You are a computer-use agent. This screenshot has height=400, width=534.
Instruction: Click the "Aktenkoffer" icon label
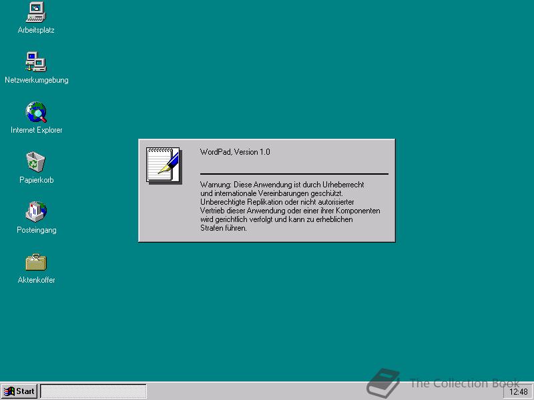[x=37, y=280]
